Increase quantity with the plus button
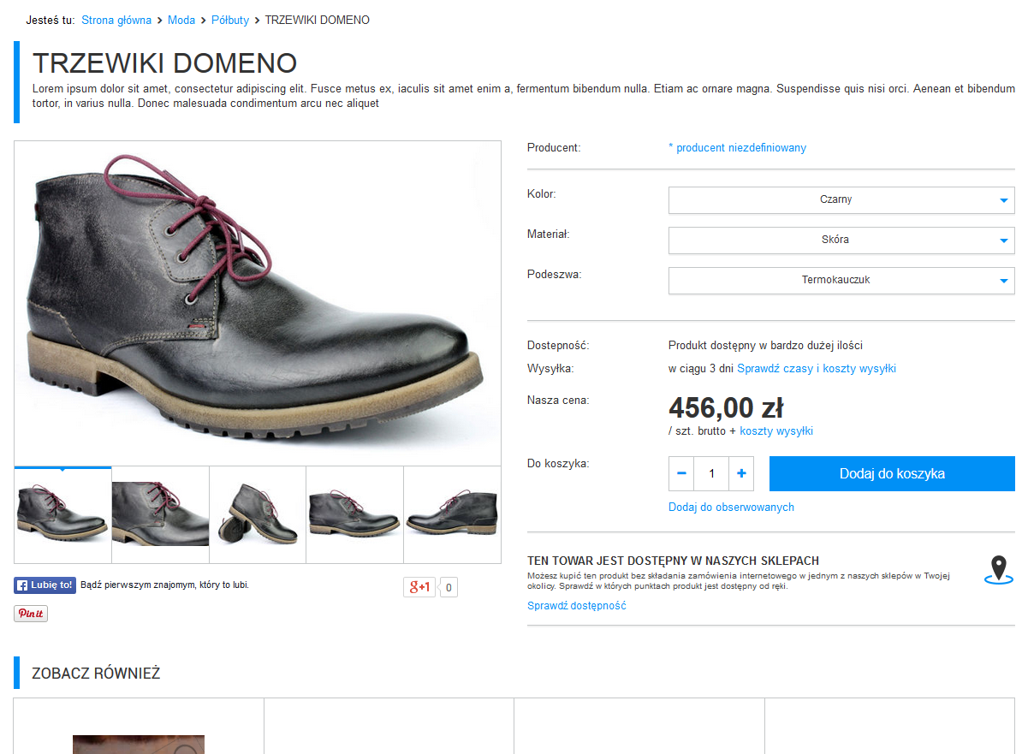This screenshot has width=1028, height=754. click(741, 473)
